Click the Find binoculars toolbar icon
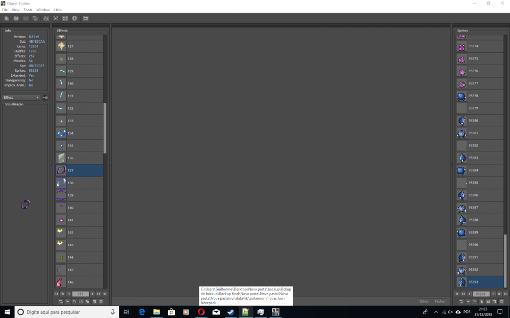510x318 pixels. pos(46,18)
